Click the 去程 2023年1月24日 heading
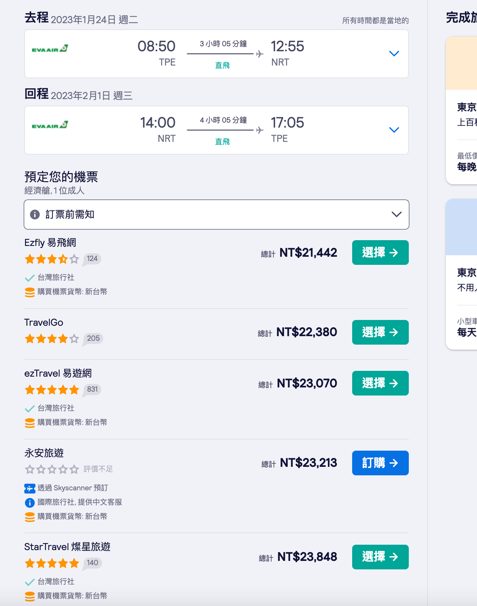The width and height of the screenshot is (477, 606). [x=81, y=18]
